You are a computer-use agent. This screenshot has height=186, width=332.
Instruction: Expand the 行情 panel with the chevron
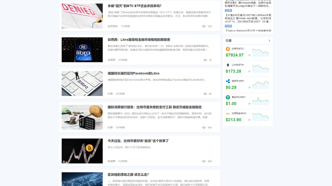pyautogui.click(x=269, y=41)
